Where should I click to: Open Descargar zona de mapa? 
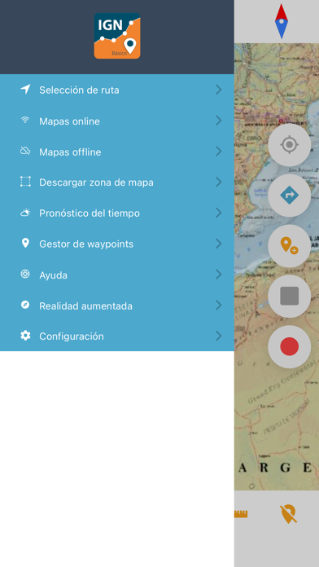point(117,182)
